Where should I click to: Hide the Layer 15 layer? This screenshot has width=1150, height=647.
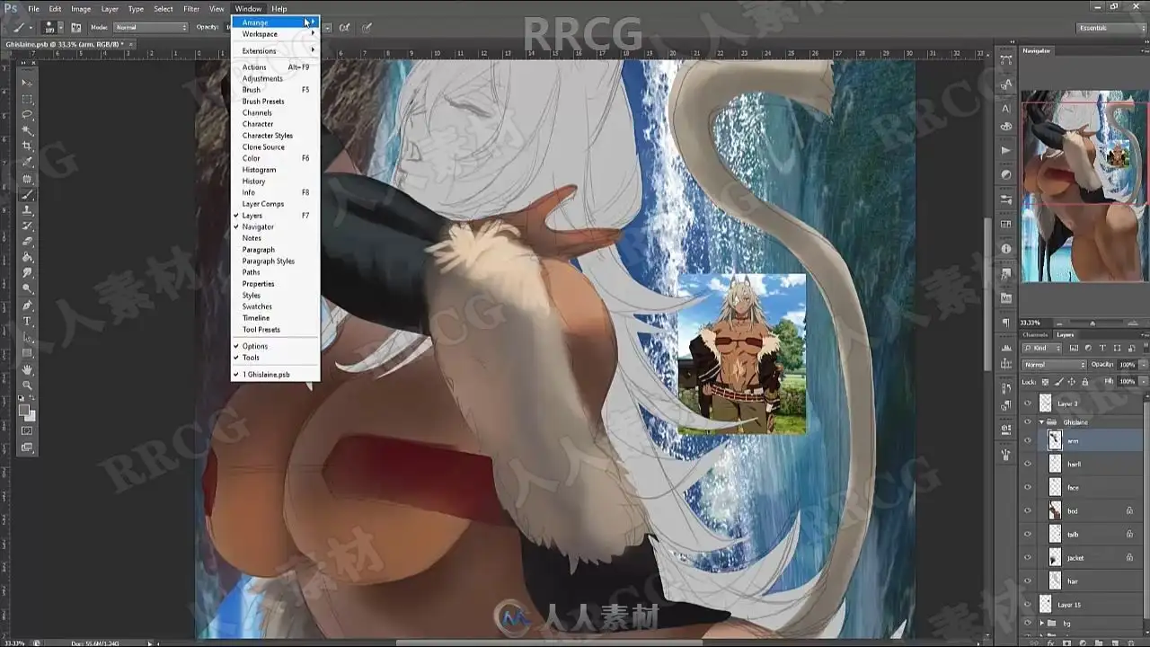tap(1028, 605)
